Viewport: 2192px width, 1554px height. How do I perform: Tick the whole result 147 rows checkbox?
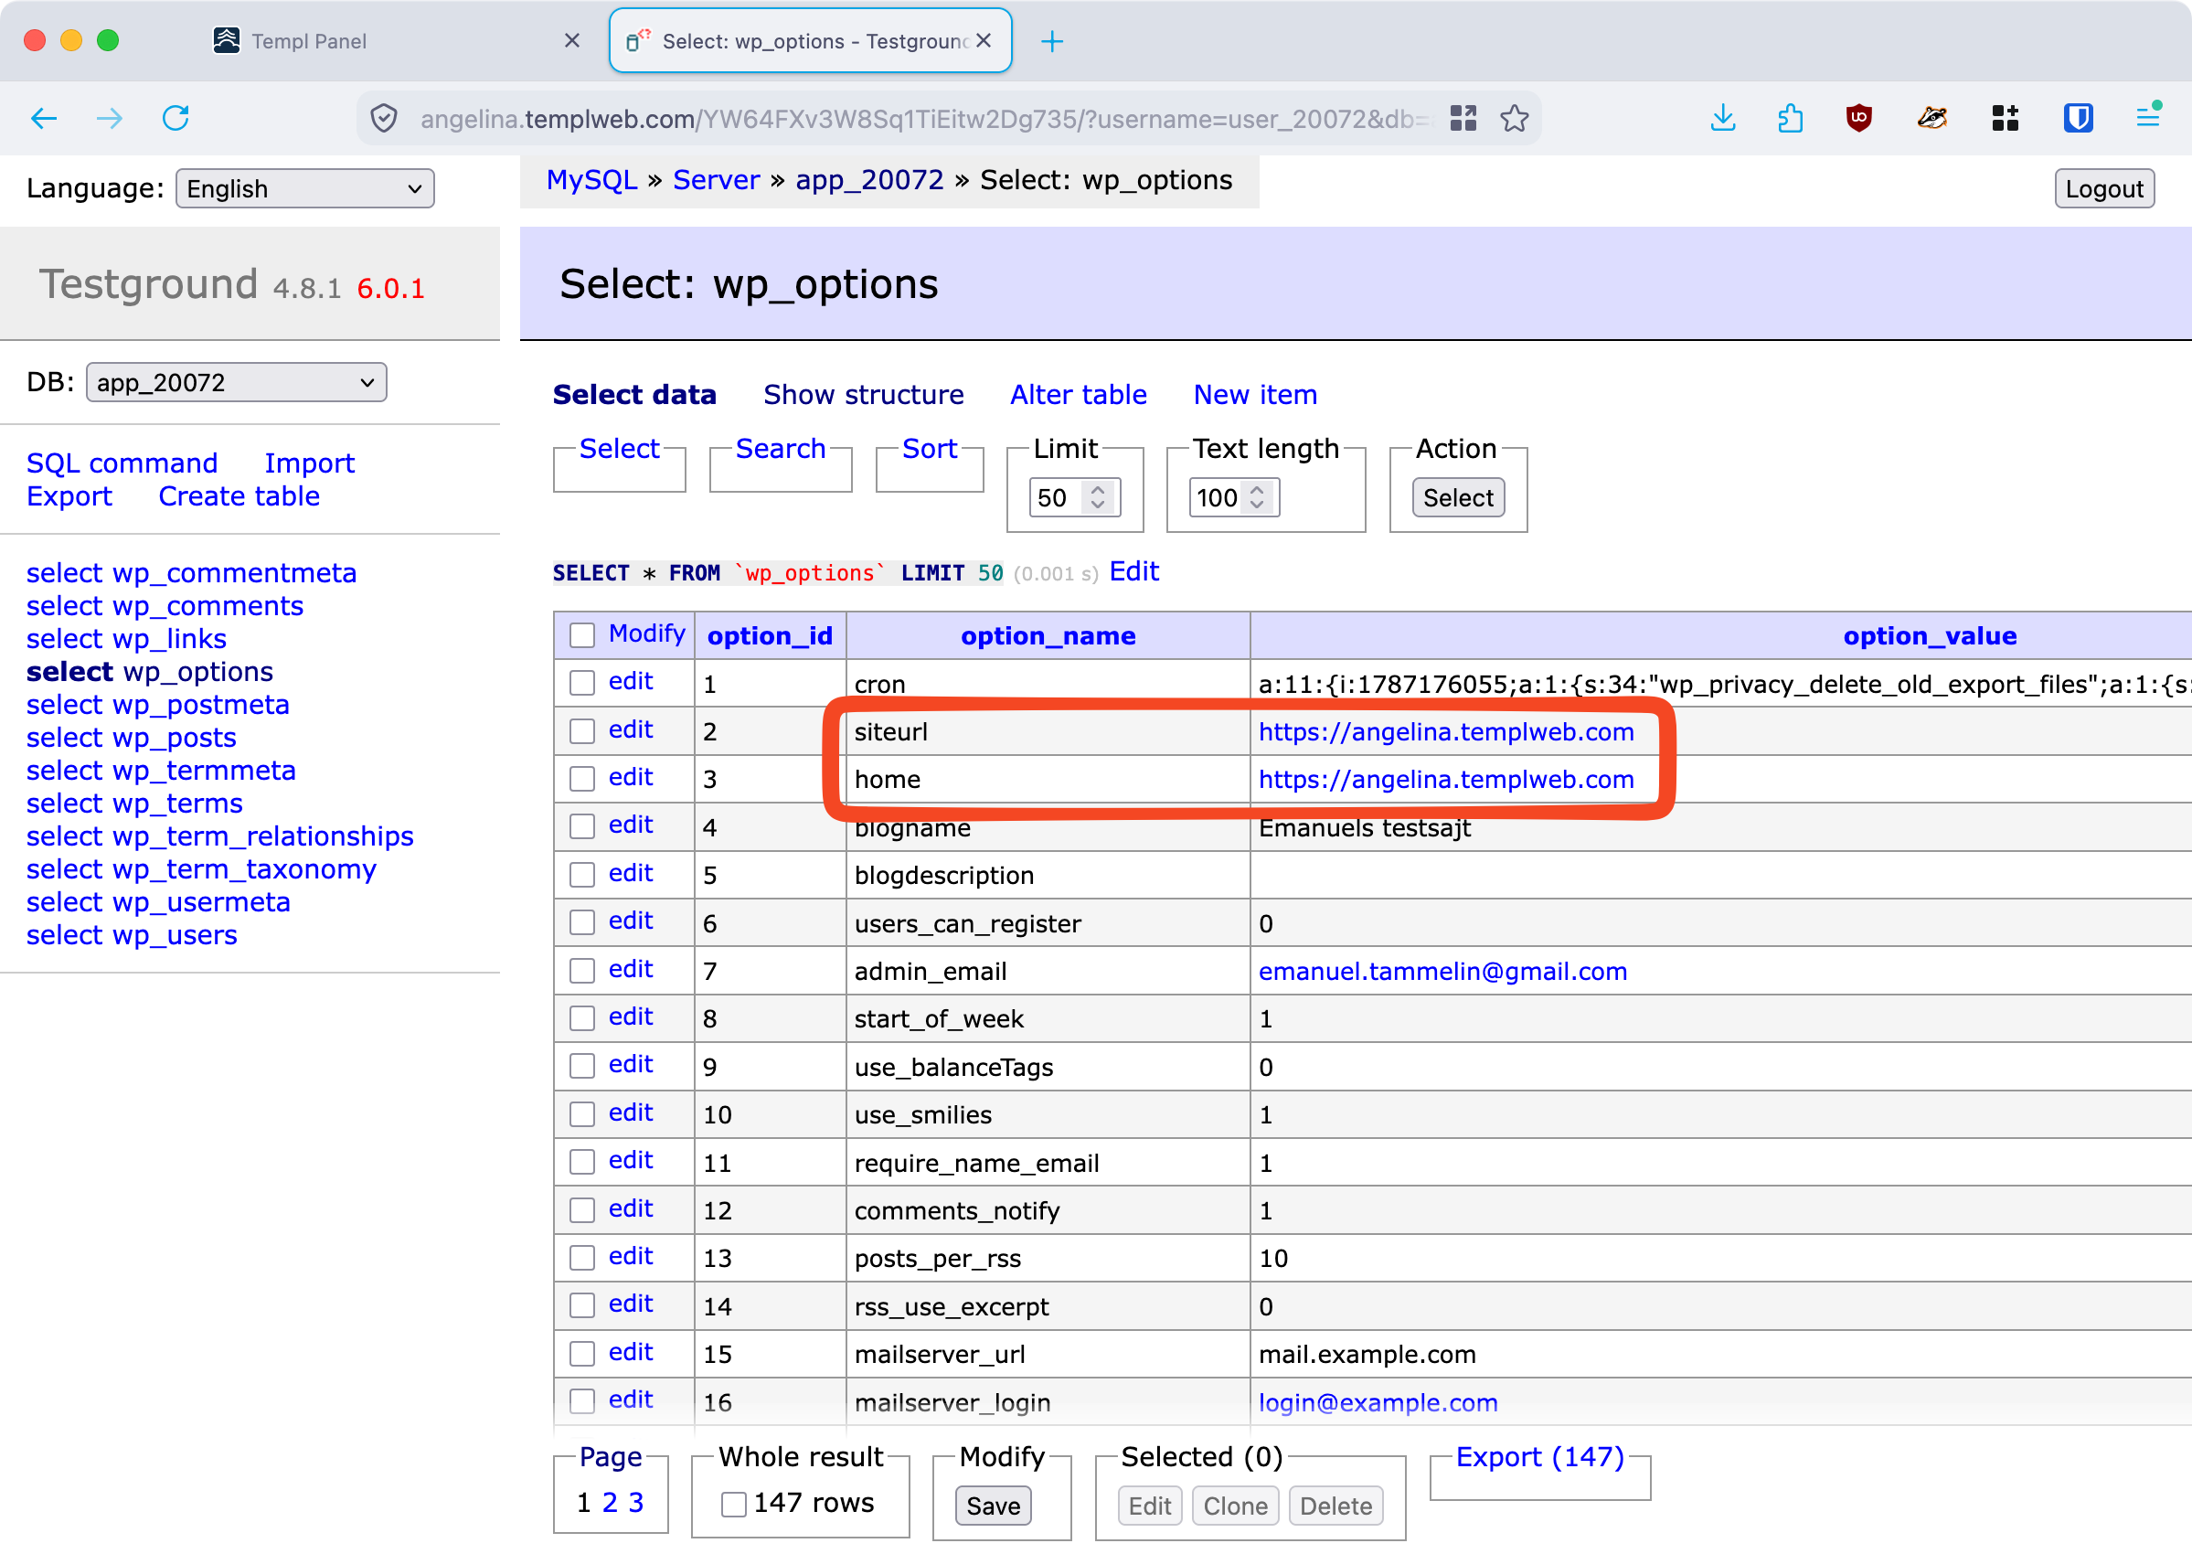[x=733, y=1505]
